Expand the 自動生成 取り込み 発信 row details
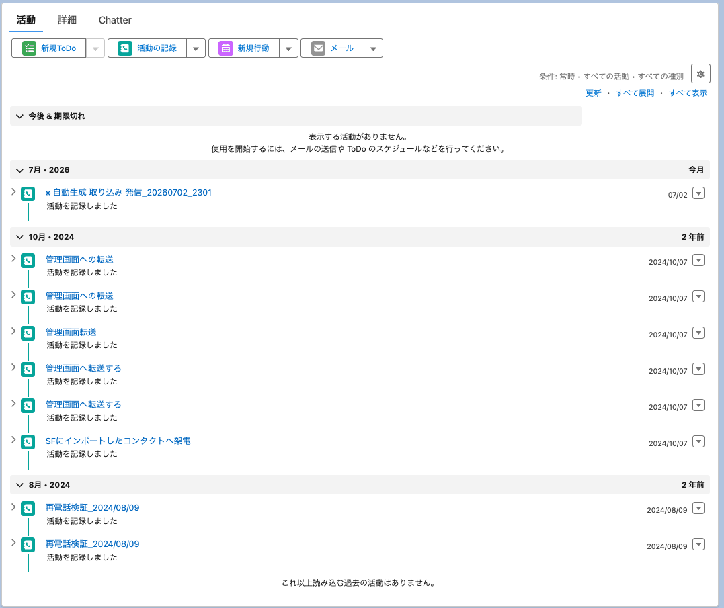The width and height of the screenshot is (724, 608). point(13,192)
